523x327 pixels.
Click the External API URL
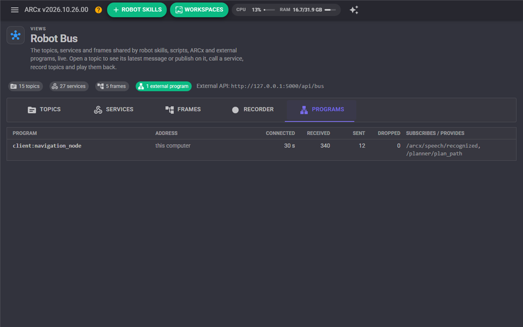tap(277, 86)
